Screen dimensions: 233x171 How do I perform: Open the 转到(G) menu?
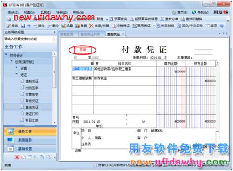point(62,13)
